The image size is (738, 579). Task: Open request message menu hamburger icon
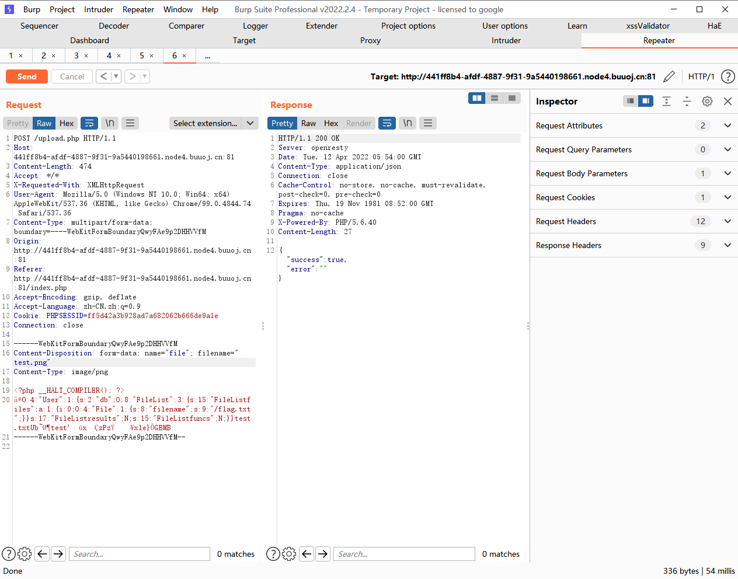click(x=130, y=123)
